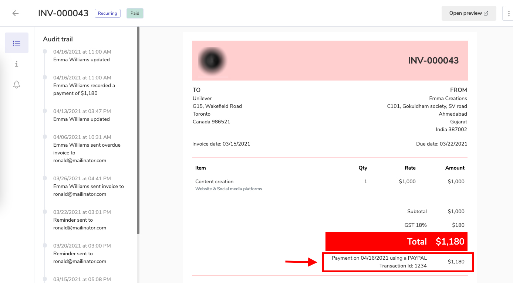Select the 03/22/2021 reminder sent entry
The height and width of the screenshot is (283, 513).
[x=82, y=220]
